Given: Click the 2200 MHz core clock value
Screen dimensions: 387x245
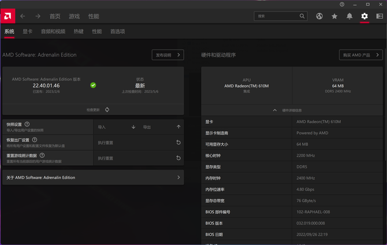Looking at the screenshot, I should 306,155.
